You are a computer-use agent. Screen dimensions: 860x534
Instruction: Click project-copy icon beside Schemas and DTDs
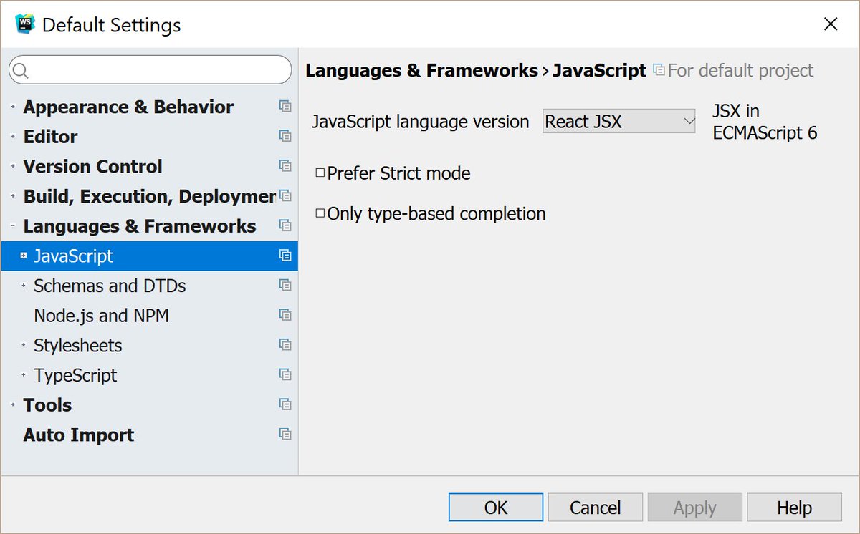tap(285, 285)
